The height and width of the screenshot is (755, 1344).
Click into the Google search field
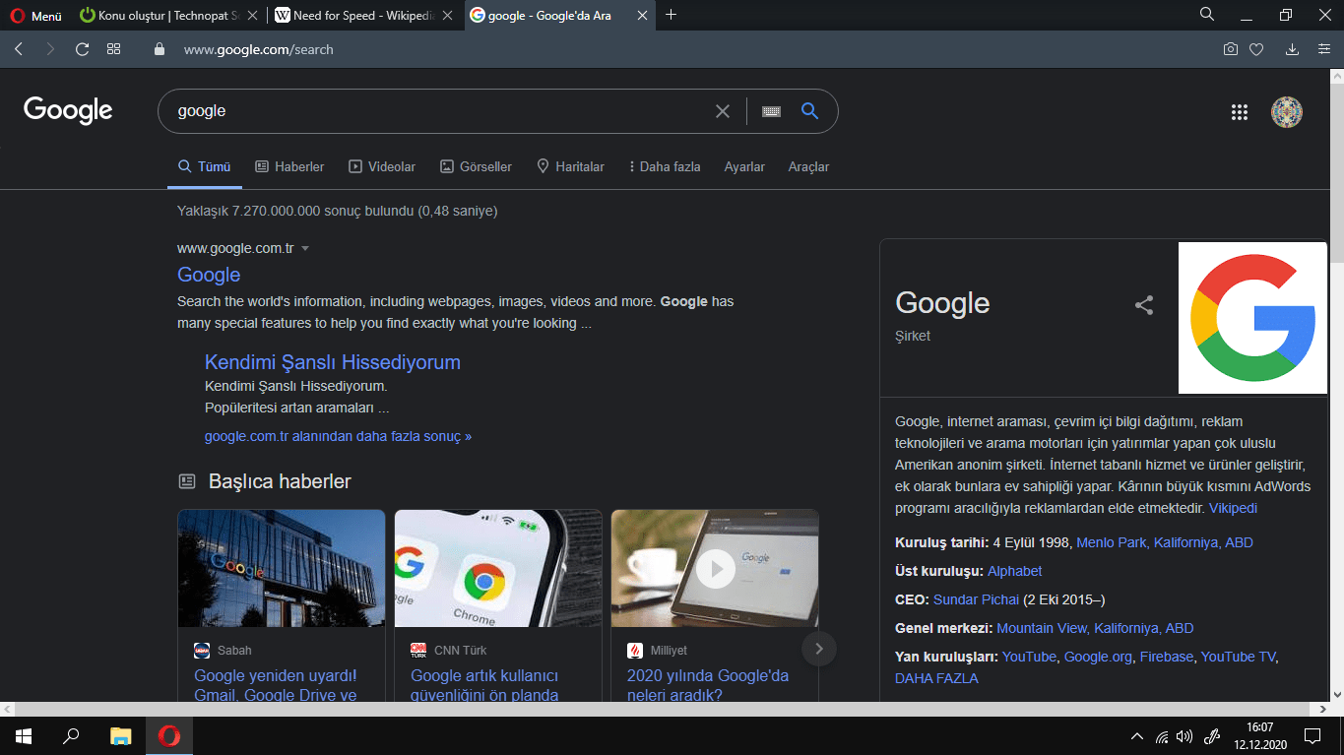[433, 111]
